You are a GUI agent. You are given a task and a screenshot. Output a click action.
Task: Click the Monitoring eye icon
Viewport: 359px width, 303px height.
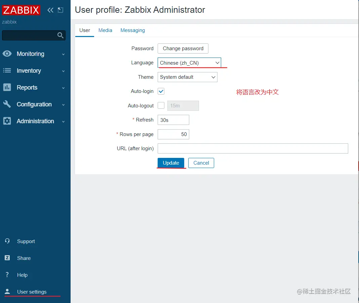click(7, 54)
